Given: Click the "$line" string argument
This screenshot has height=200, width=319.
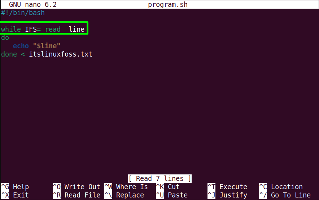Looking at the screenshot, I should [47, 46].
